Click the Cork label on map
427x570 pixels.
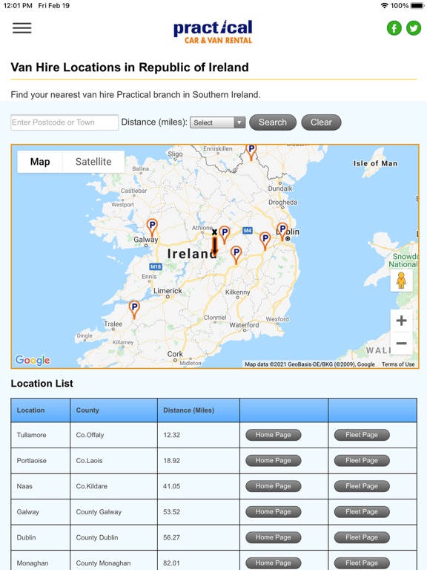click(x=175, y=354)
